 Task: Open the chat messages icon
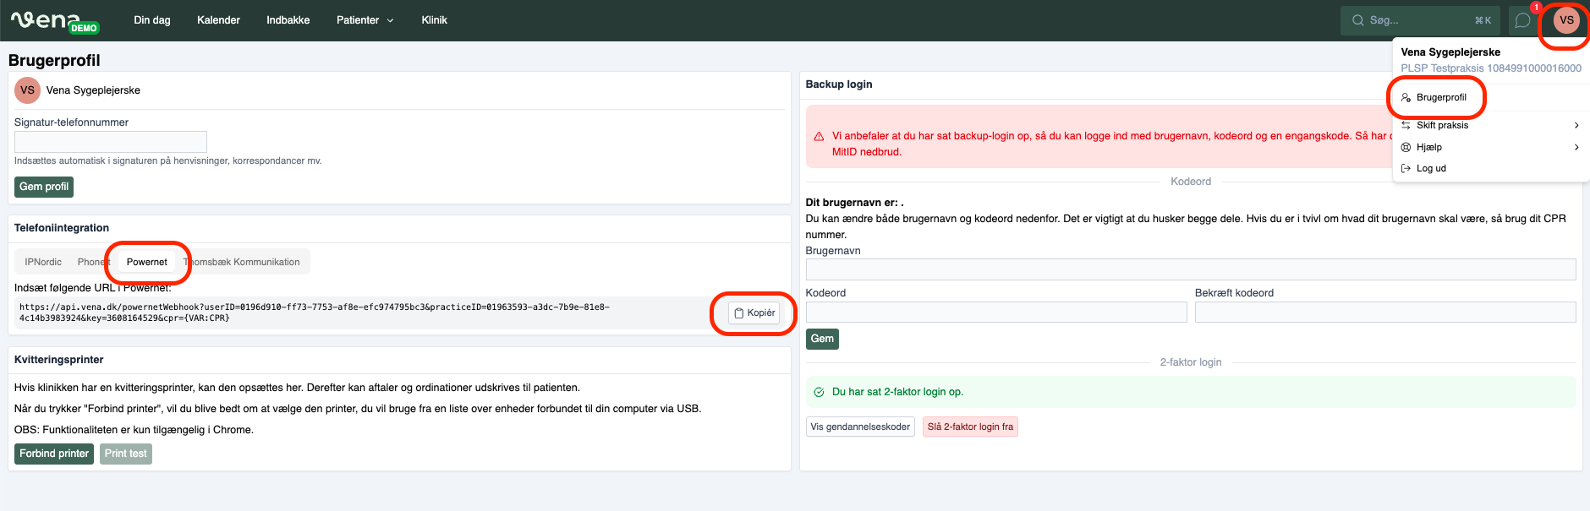tap(1522, 20)
